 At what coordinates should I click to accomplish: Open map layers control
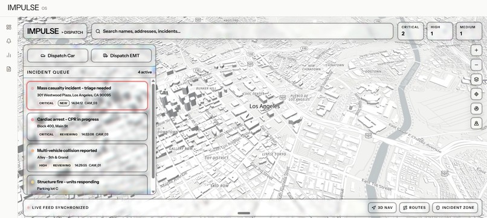(477, 79)
